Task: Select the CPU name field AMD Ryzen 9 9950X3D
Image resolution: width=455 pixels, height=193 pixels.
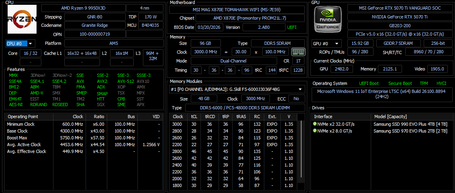Action: pyautogui.click(x=82, y=8)
